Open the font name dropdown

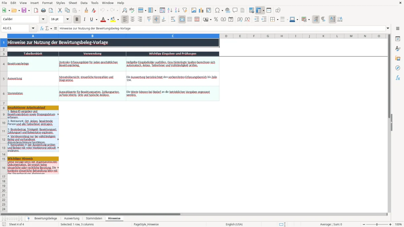[43, 20]
